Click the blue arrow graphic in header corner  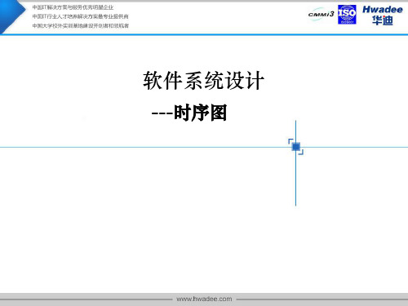point(11,16)
